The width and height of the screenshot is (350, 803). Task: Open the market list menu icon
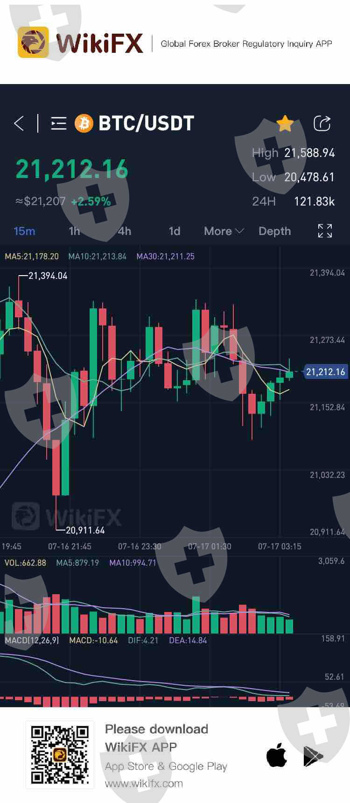(x=58, y=123)
